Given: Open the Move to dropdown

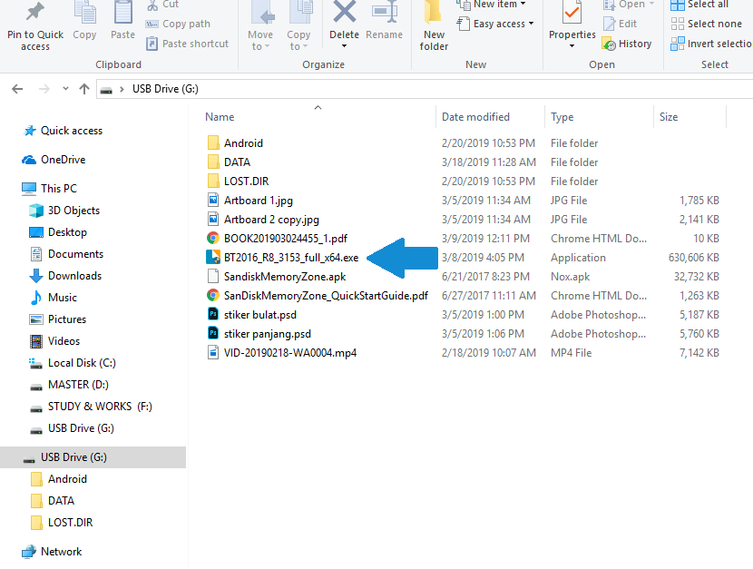Looking at the screenshot, I should [x=260, y=40].
